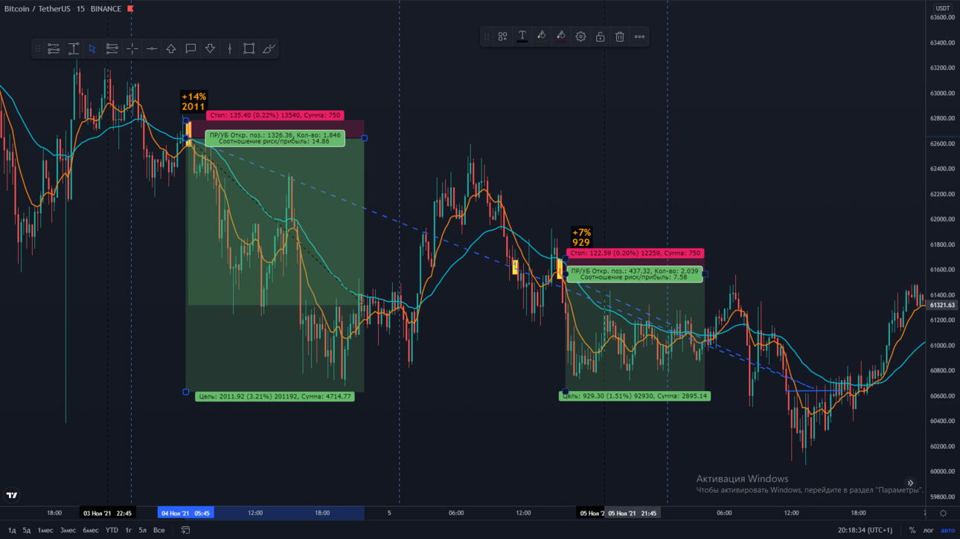
Task: Click target label Цель: 929.30 (1.51%)
Action: pyautogui.click(x=635, y=396)
